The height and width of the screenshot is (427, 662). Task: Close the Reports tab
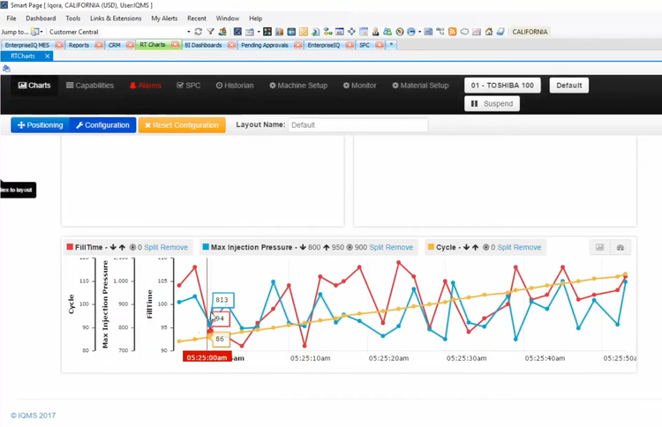[x=98, y=45]
